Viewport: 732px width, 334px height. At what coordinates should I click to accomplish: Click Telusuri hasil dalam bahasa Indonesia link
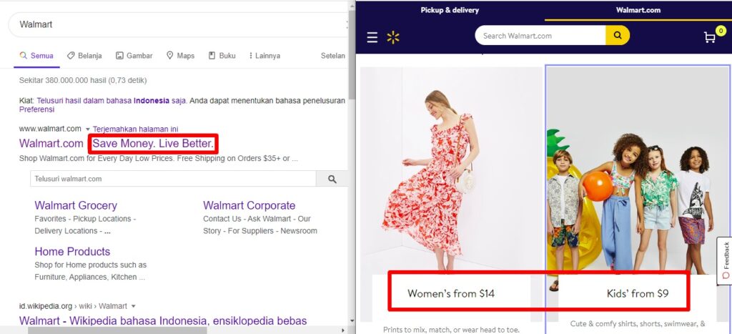[x=111, y=100]
